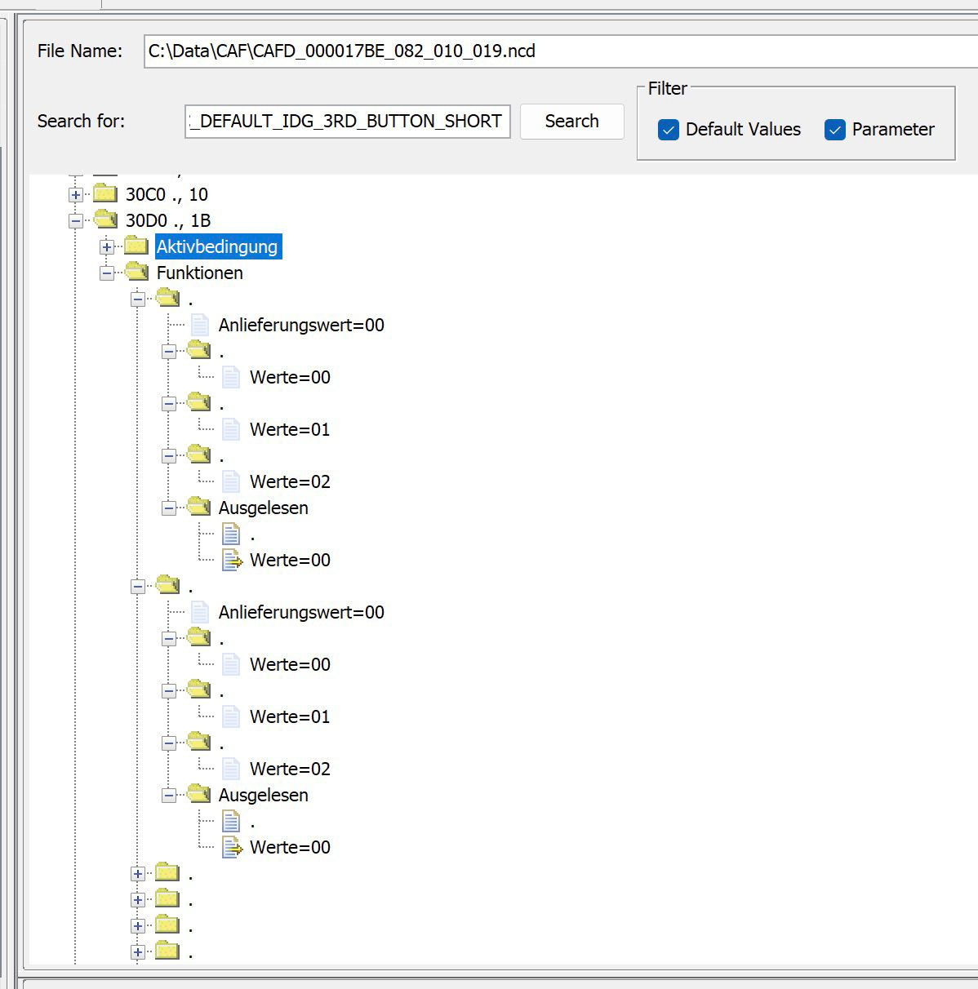The width and height of the screenshot is (978, 989).
Task: Click the first Ausgelesen folder icon
Action: (199, 508)
